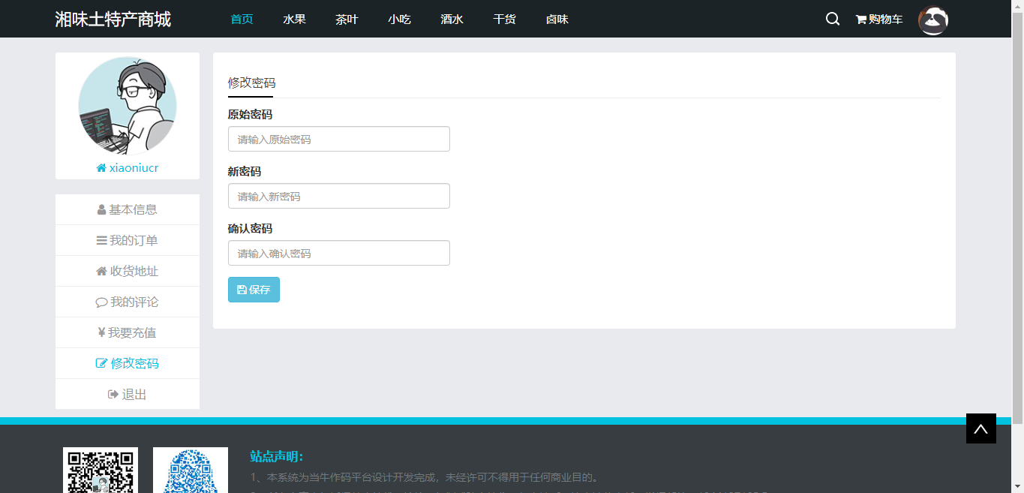Go to 首页 in the navigation bar
1024x493 pixels.
[242, 19]
